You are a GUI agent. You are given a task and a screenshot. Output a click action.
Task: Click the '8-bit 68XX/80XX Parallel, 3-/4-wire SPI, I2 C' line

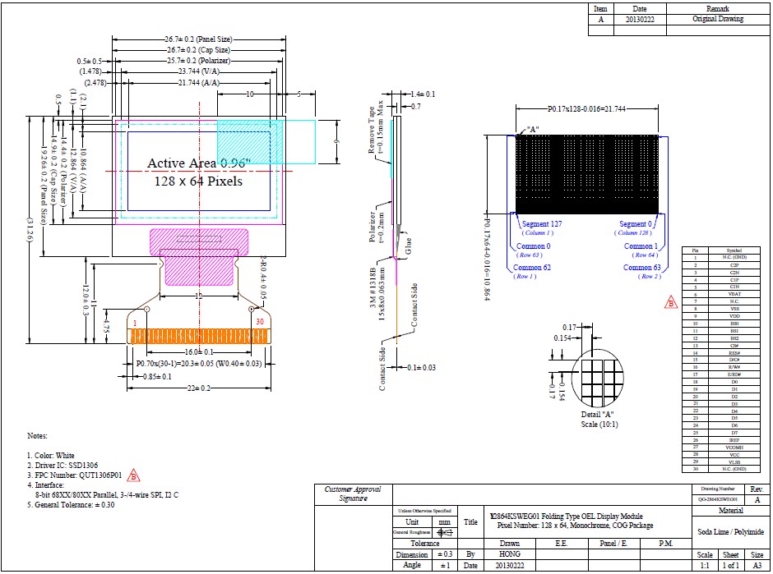[107, 494]
